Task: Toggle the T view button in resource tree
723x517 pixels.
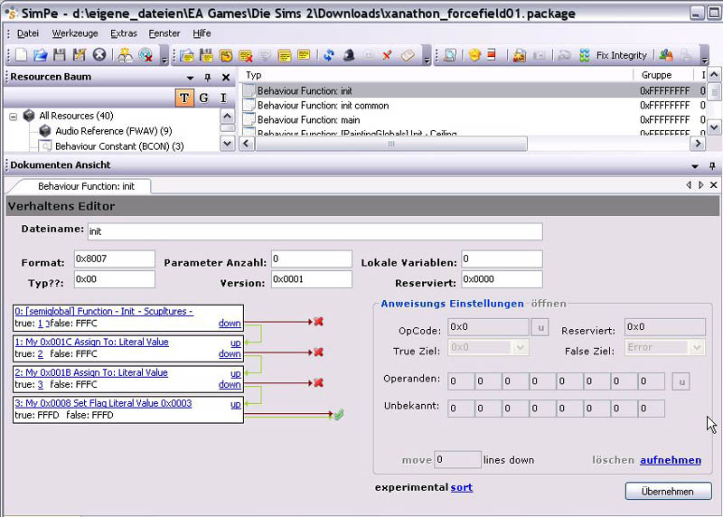Action: [x=183, y=98]
